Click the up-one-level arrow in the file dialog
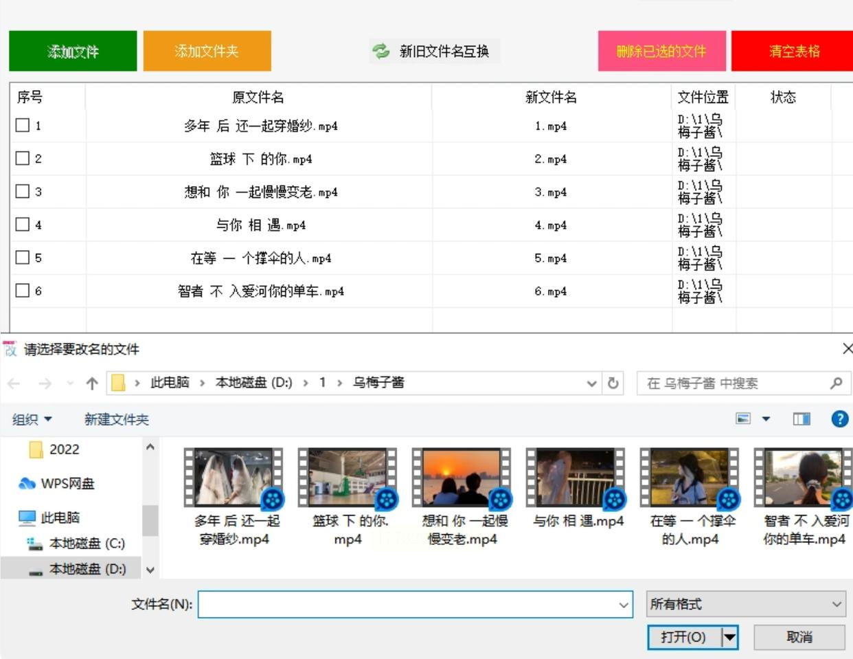The image size is (853, 659). [92, 383]
